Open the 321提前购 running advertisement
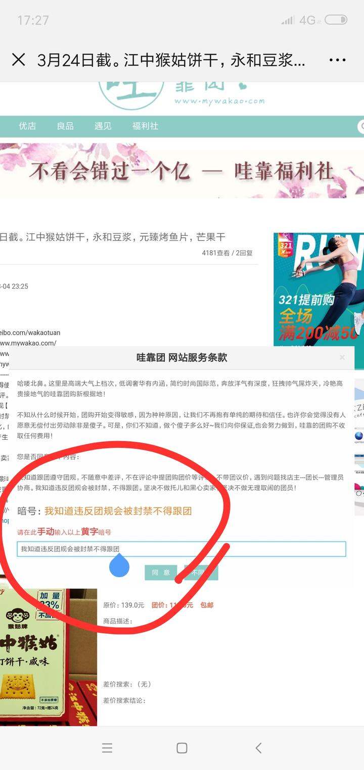 tap(318, 290)
